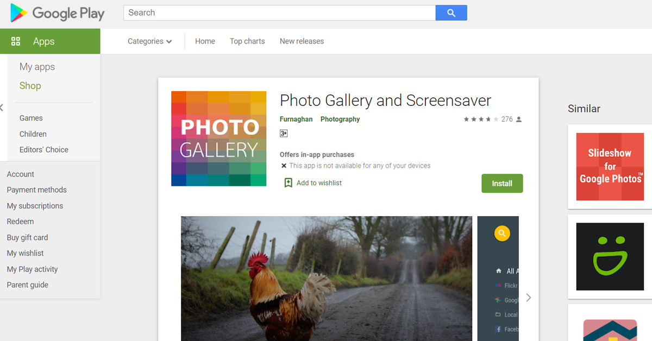Open Slideshow for Google Photos similar app

[x=610, y=167]
